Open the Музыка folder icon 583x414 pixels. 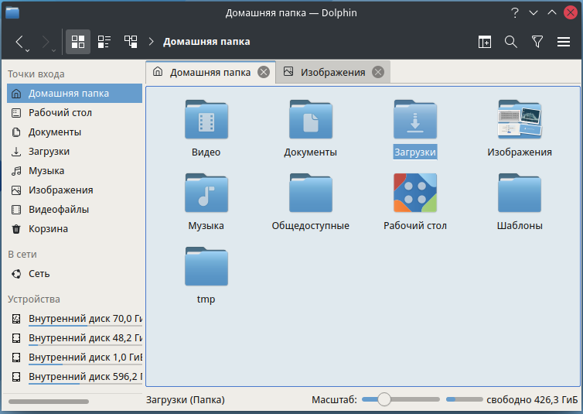point(206,193)
